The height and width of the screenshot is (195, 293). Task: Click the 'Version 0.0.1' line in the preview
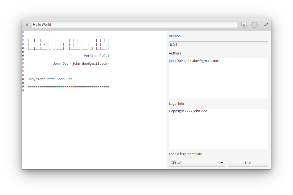pos(96,56)
